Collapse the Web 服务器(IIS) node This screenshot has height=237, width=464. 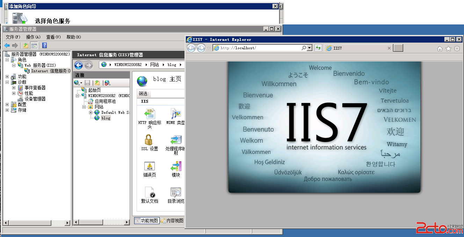tap(14, 65)
